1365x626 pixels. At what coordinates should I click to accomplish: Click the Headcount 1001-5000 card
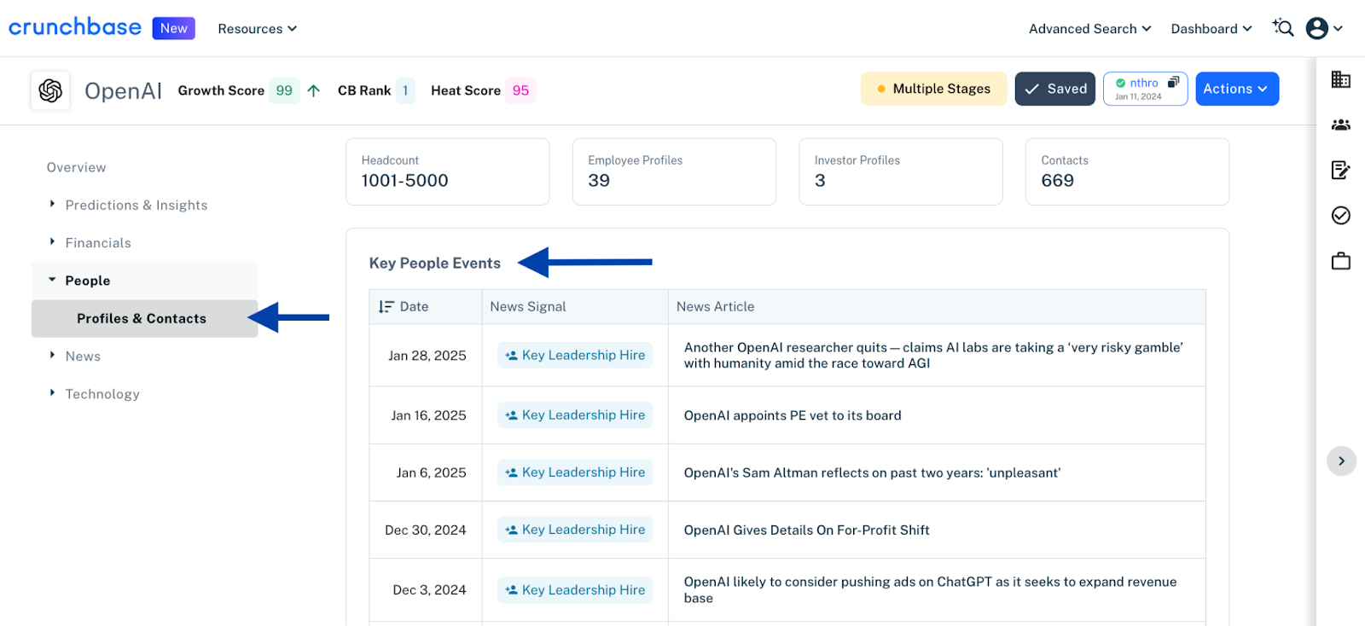coord(448,171)
